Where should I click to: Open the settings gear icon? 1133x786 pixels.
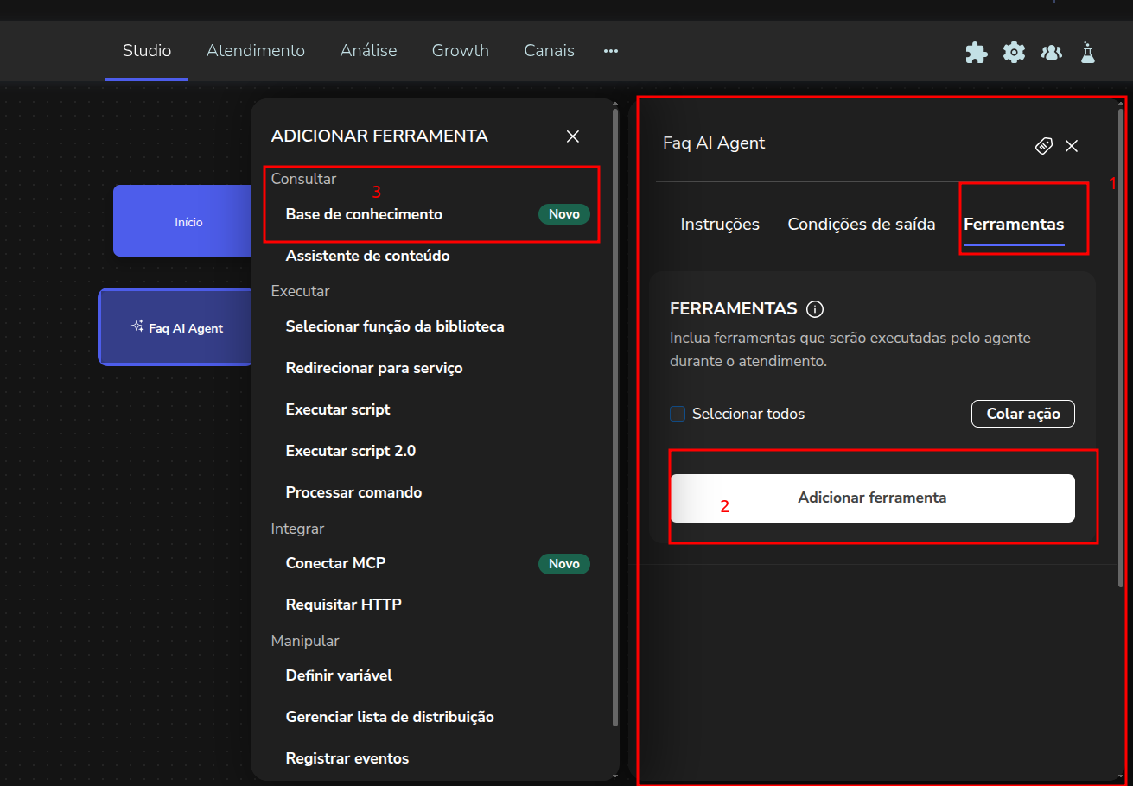(1014, 53)
